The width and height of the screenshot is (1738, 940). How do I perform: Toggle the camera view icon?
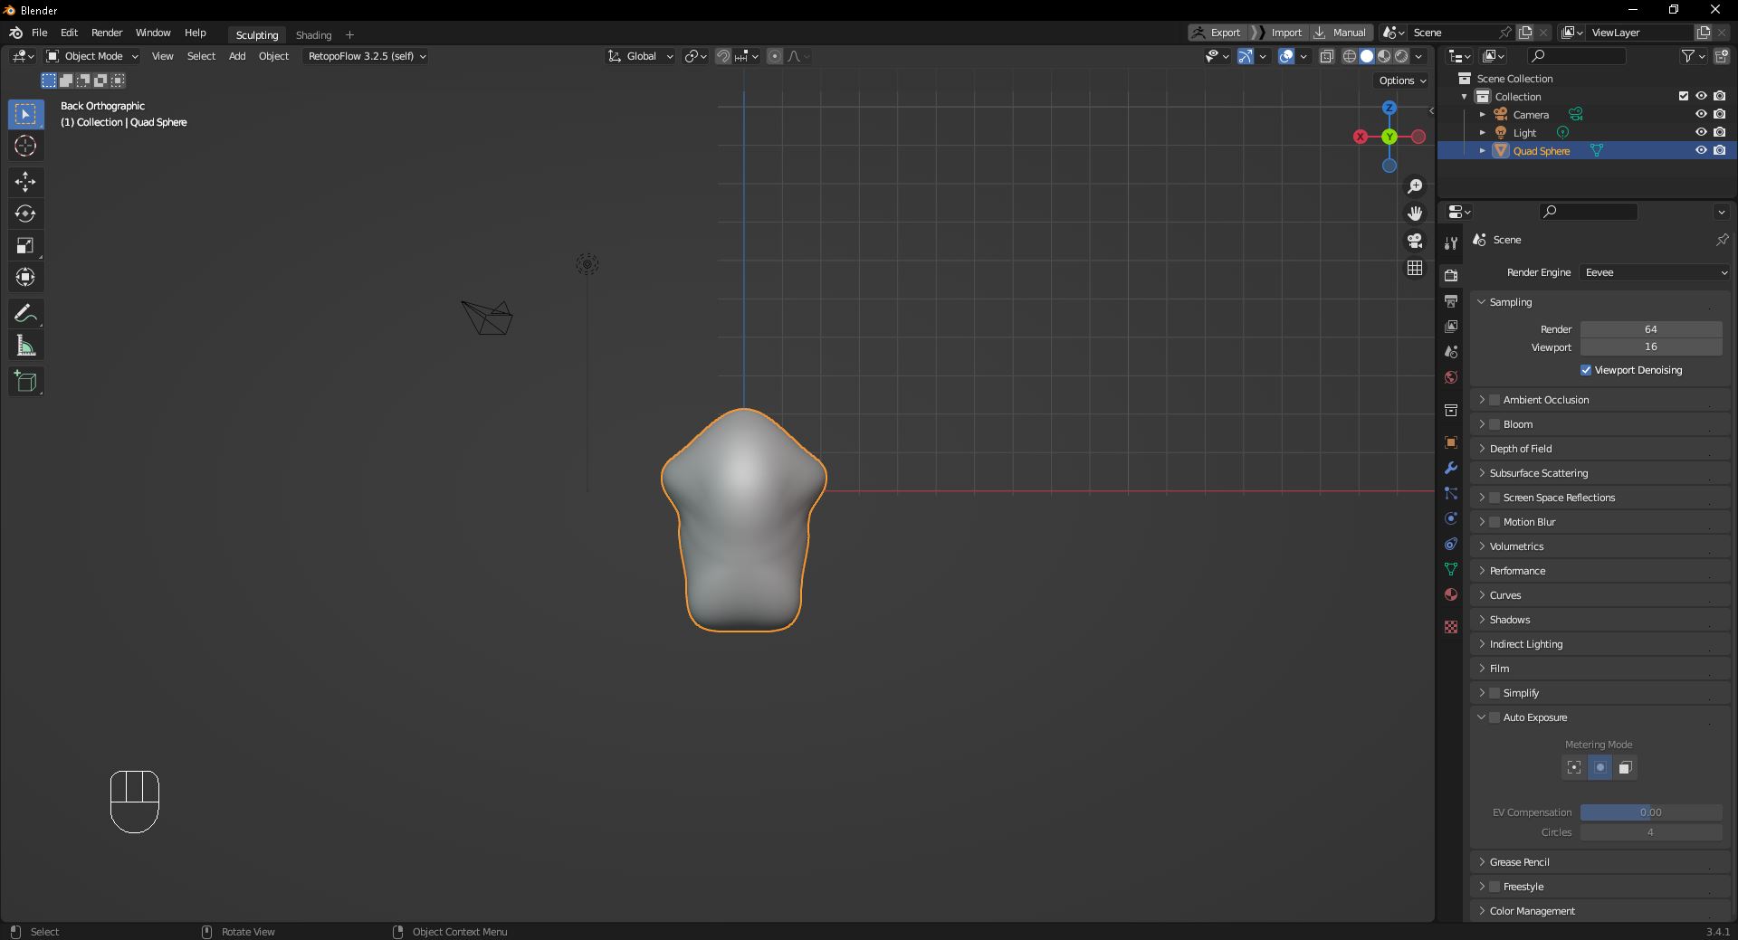[1415, 241]
